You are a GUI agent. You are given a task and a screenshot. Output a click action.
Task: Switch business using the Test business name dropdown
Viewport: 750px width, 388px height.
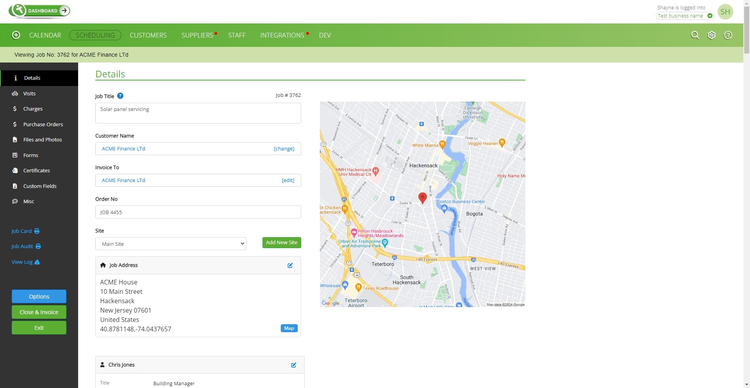click(685, 16)
